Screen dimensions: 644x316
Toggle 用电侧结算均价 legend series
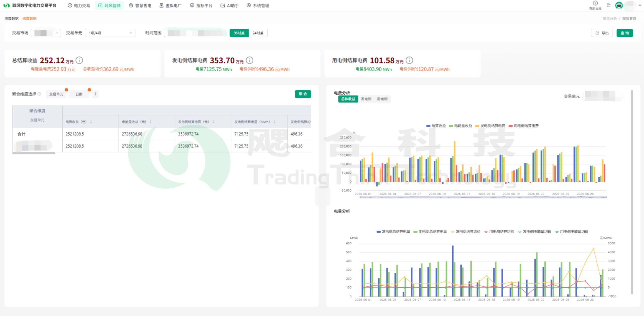click(499, 232)
